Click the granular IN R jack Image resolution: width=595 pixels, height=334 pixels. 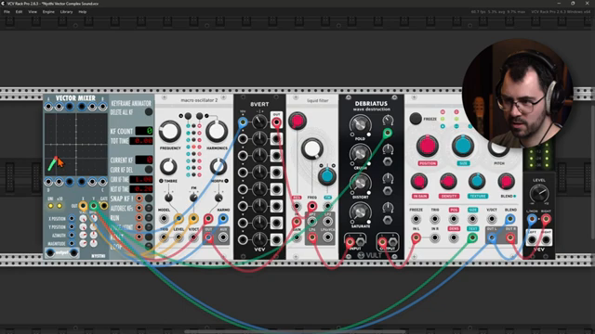(x=434, y=238)
